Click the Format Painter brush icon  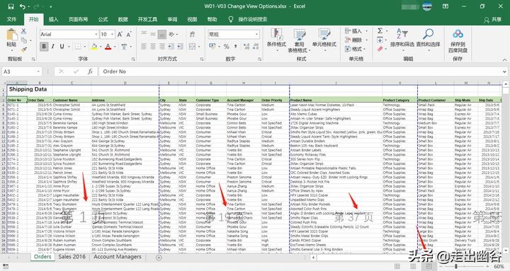coord(24,50)
